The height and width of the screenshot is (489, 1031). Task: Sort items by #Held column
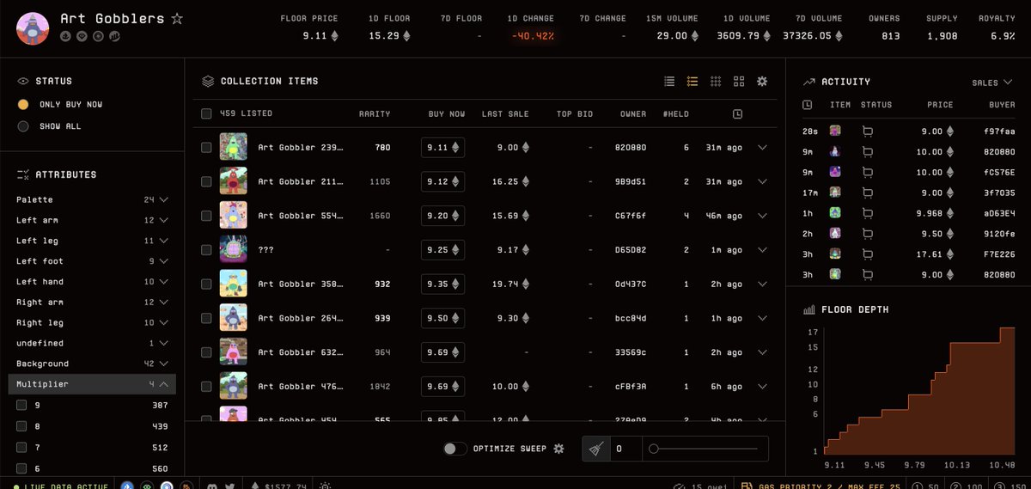[x=676, y=113]
